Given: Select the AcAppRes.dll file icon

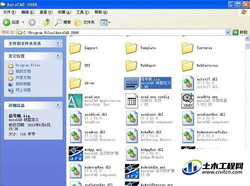Looking at the screenshot, I should pos(132,154).
